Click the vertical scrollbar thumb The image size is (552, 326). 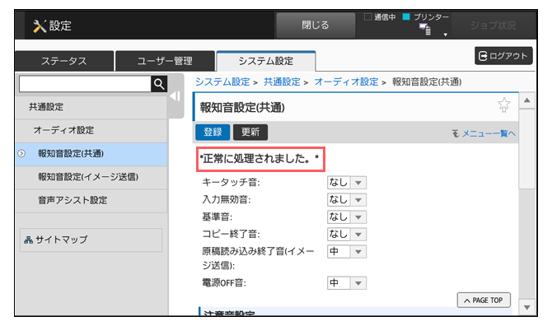click(527, 149)
